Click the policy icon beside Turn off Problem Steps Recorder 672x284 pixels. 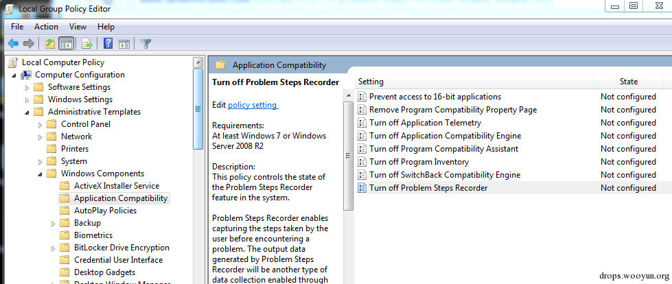[362, 188]
